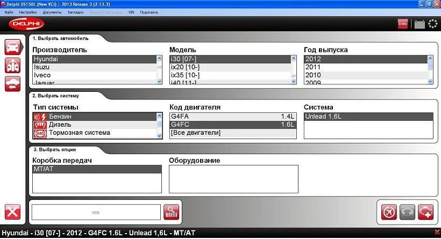Select year 2011
This screenshot has width=441, height=239.
coord(366,67)
